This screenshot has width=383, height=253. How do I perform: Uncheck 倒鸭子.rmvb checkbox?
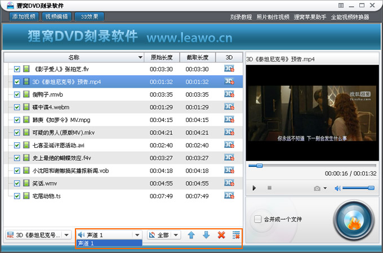[17, 94]
